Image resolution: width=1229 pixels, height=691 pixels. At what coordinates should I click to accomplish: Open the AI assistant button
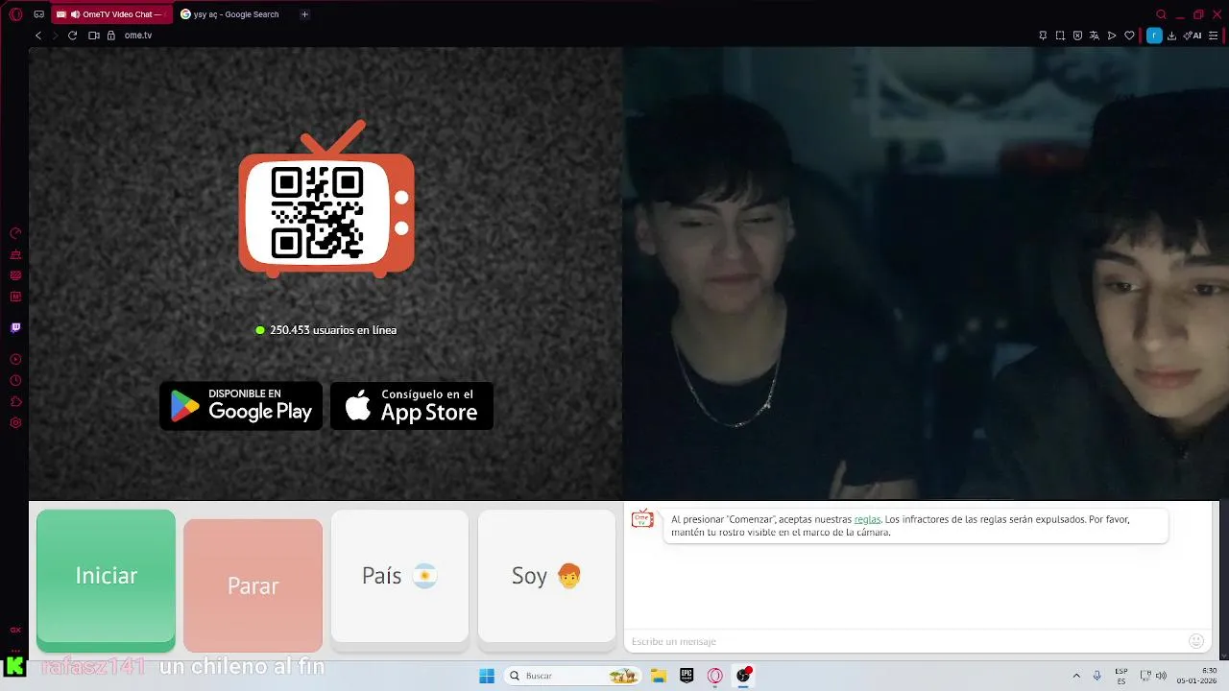click(1193, 36)
